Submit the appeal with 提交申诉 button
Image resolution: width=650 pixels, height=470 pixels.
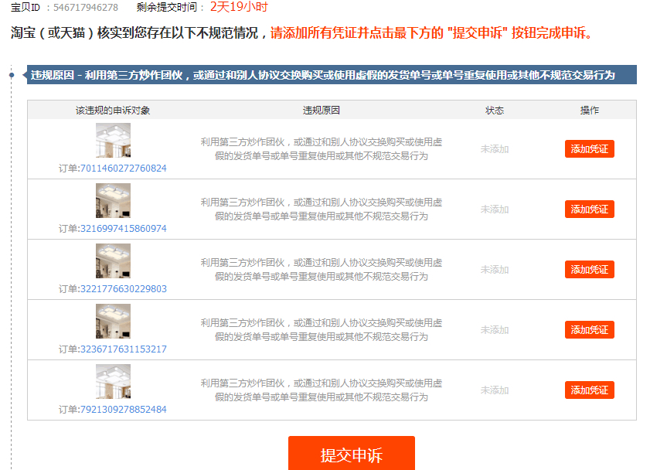tap(352, 454)
